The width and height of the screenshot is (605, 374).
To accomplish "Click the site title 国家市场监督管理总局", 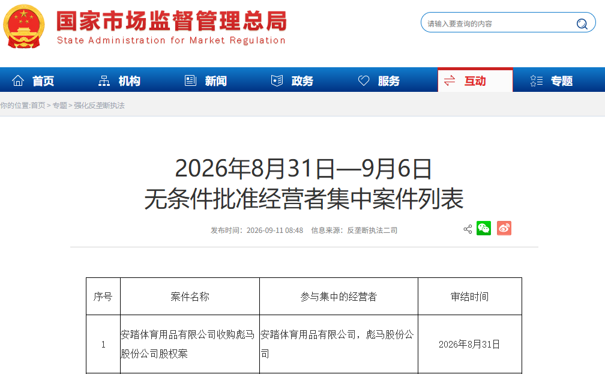I will (172, 21).
